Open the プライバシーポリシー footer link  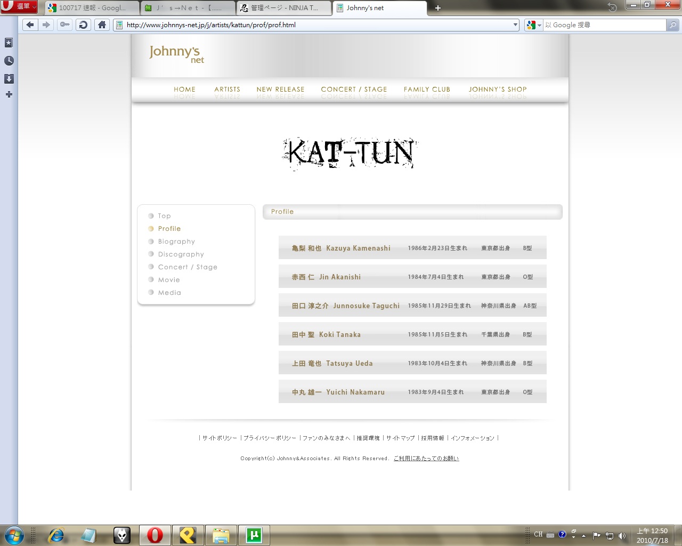(270, 438)
